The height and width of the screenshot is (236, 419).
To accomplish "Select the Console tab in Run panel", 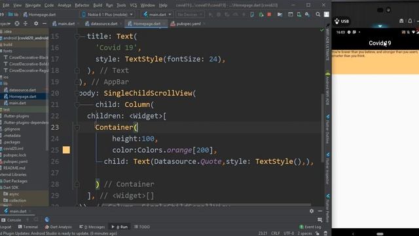I will pyautogui.click(x=11, y=220).
